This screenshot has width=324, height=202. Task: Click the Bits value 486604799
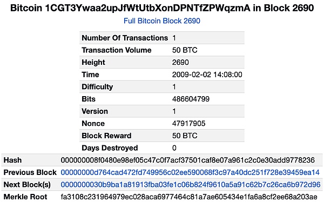191,99
